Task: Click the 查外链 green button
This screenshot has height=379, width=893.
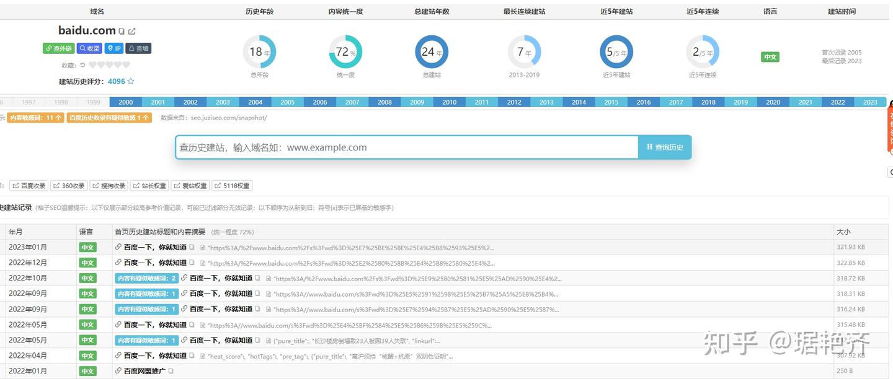Action: click(58, 48)
